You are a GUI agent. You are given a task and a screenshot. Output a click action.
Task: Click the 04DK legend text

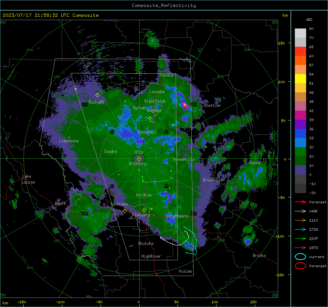click(x=313, y=211)
